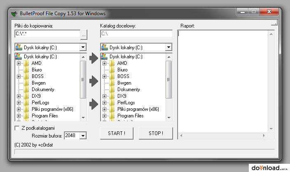
Task: Click the drive icon in source drive dropdown
Action: click(19, 47)
